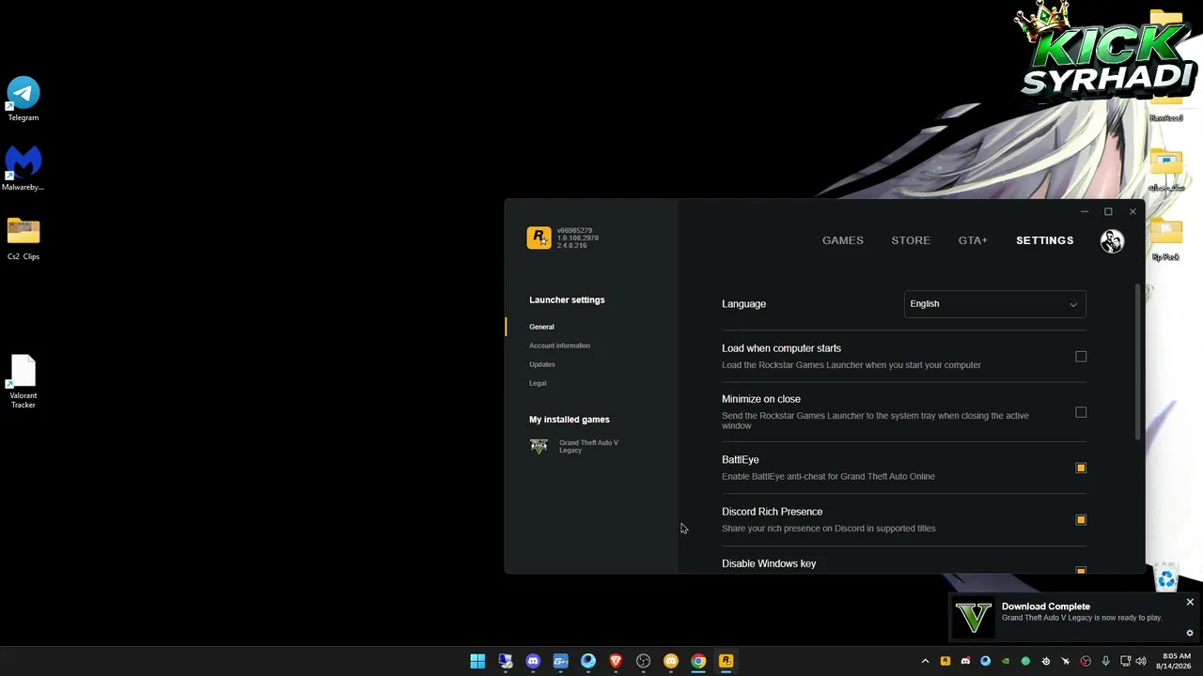Image resolution: width=1203 pixels, height=676 pixels.
Task: Show hidden system tray icons
Action: [925, 661]
